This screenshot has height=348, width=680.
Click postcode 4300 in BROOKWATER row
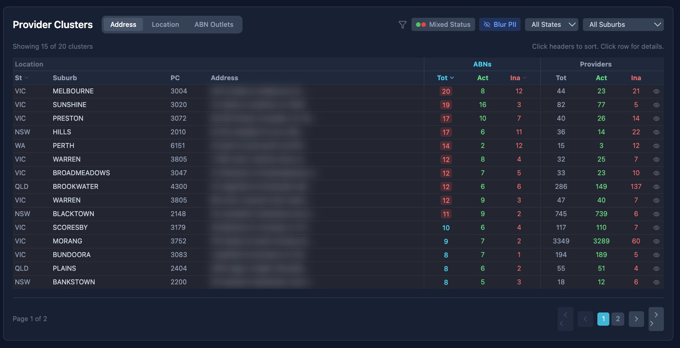point(179,186)
